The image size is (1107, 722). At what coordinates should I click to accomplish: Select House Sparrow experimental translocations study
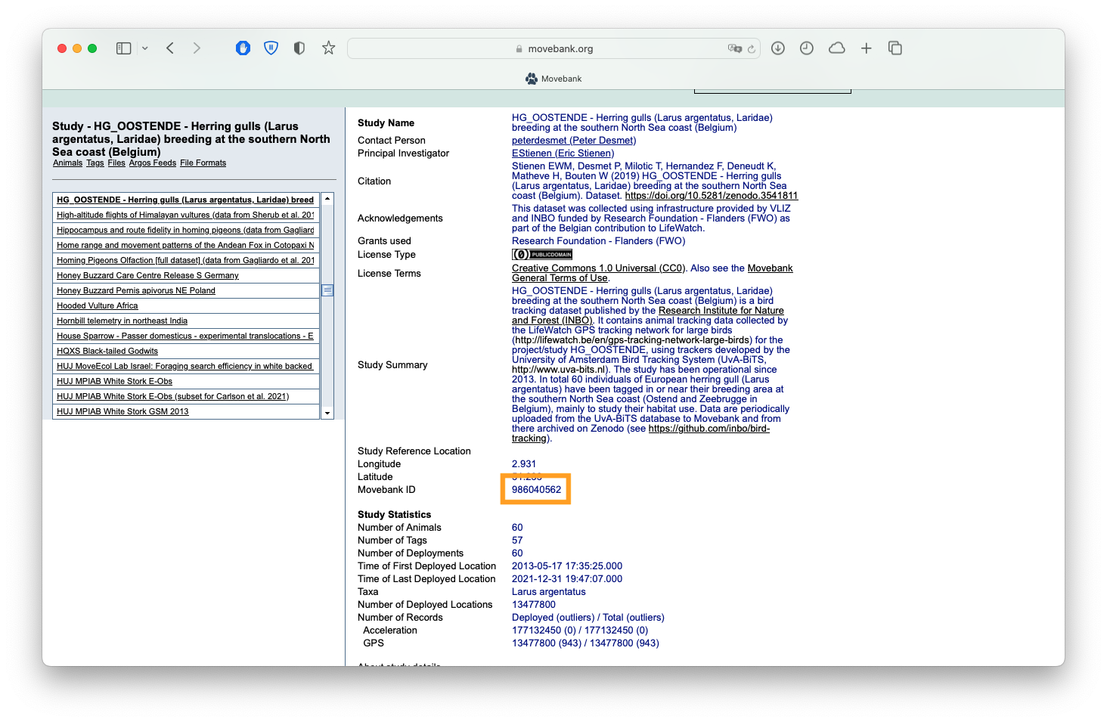[x=186, y=336]
